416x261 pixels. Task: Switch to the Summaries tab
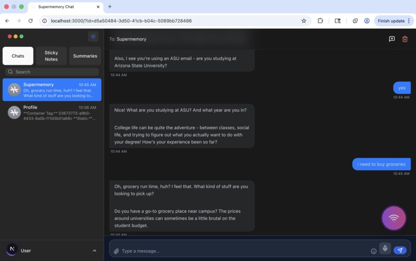tap(85, 56)
